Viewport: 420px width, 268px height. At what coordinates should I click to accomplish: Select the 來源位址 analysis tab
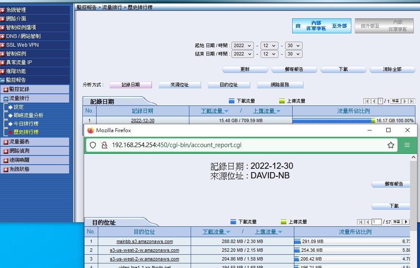[179, 85]
